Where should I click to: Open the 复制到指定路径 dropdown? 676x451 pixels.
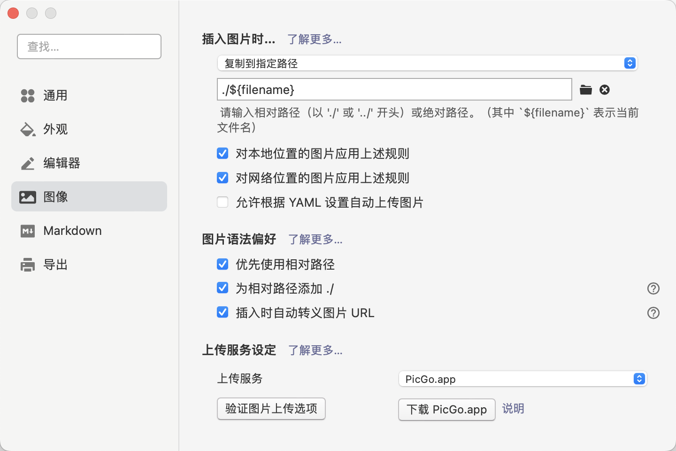427,63
